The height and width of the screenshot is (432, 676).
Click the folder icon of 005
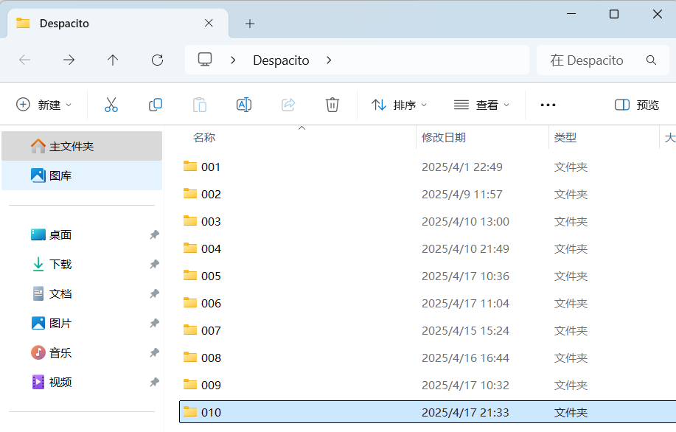[x=190, y=276]
